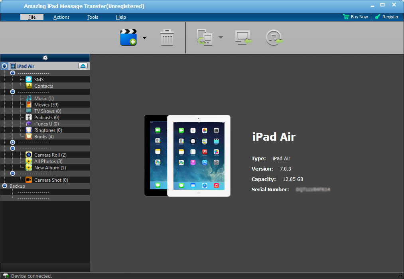Click the large "iPad Air" heading
Viewport: 404px width, 279px height.
pyautogui.click(x=274, y=137)
